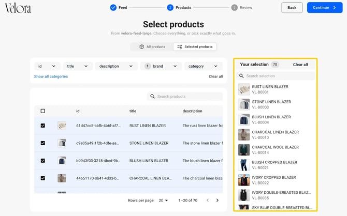Uncheck the RUST LINEN BLAZER row checkbox

[43, 126]
